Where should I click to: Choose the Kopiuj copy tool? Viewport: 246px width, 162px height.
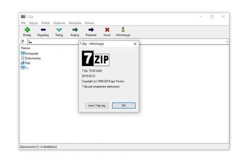[x=75, y=32]
